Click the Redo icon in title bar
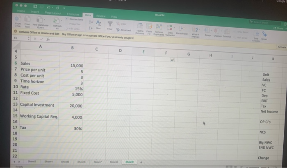This screenshot has width=287, height=168. 58,8
